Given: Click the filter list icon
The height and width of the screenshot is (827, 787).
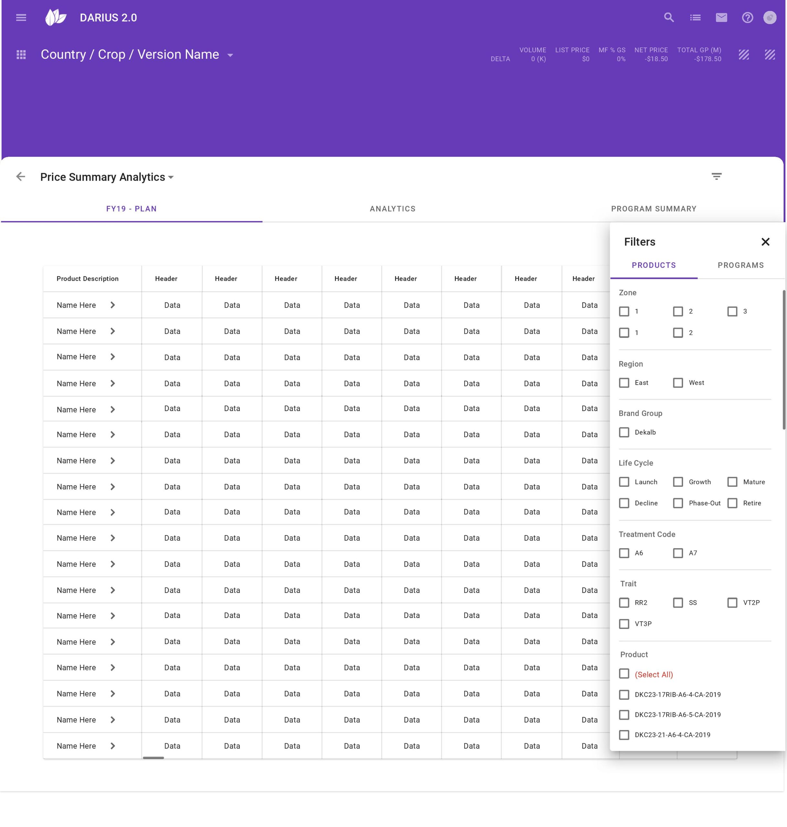Looking at the screenshot, I should [716, 177].
